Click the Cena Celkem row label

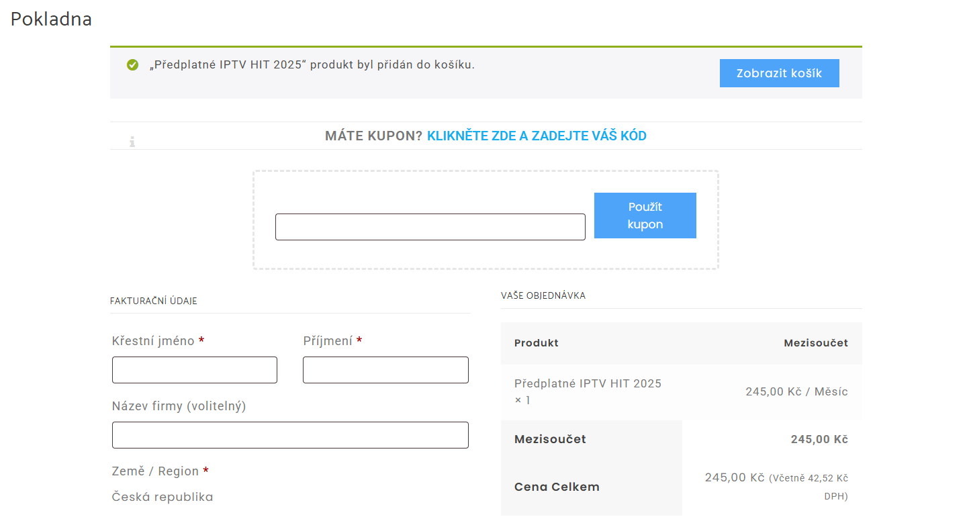557,487
